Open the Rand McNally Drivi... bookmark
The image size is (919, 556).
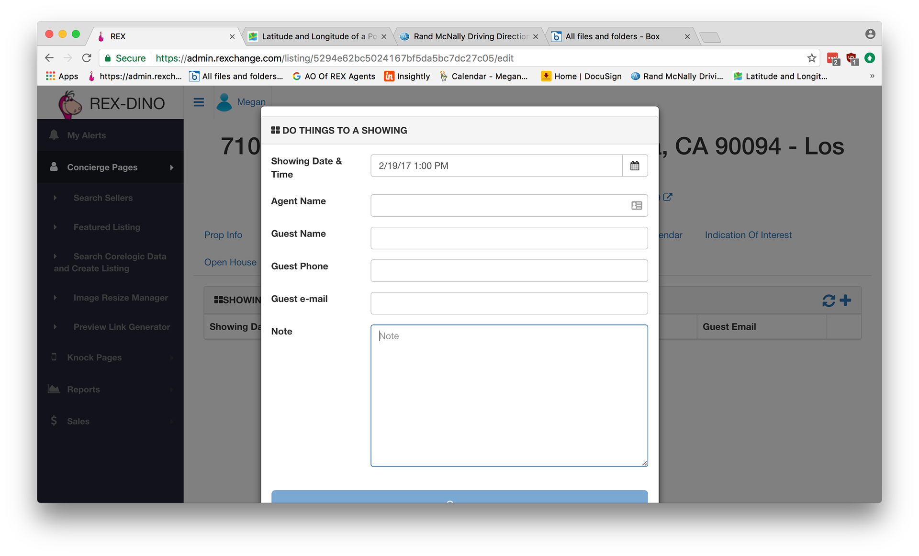[677, 76]
